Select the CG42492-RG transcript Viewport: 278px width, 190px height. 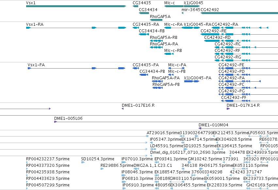(x=246, y=60)
